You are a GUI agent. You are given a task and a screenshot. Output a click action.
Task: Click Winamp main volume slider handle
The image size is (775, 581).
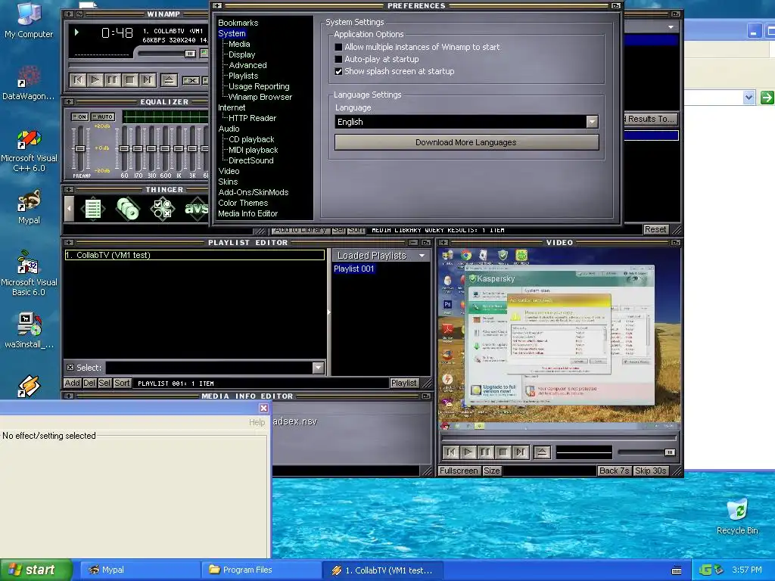190,54
